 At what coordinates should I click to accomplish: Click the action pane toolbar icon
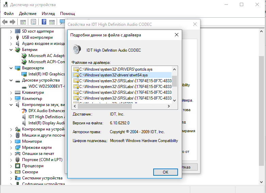pyautogui.click(x=52, y=22)
